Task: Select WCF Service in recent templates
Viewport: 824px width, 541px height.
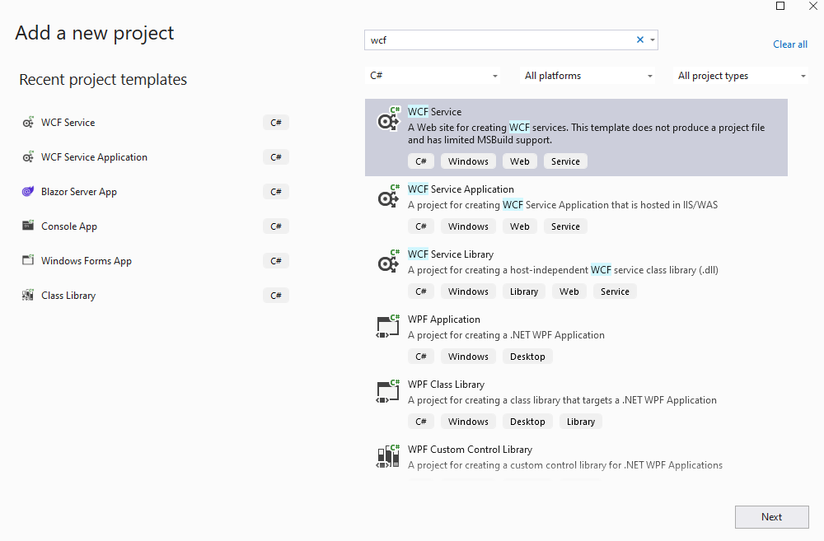Action: 68,123
